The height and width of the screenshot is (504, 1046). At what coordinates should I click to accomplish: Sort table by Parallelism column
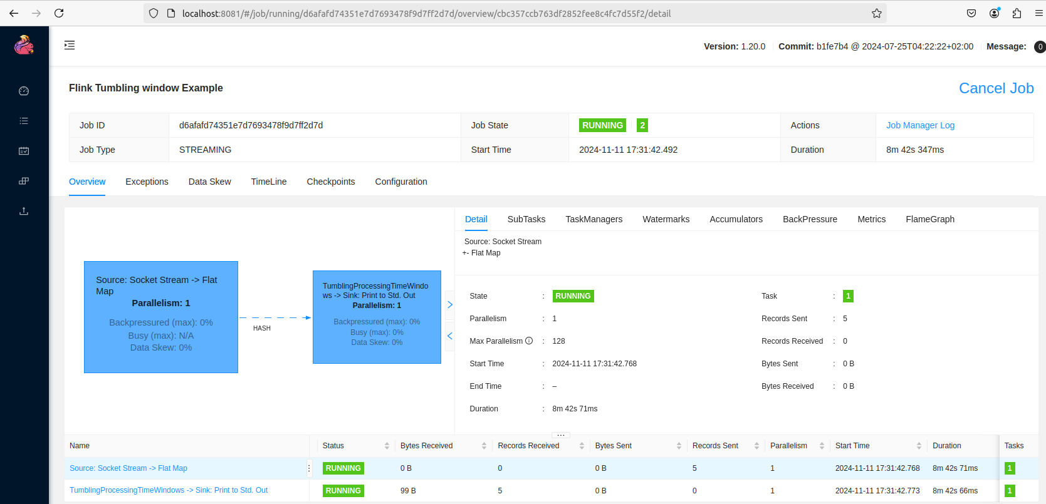(x=822, y=446)
